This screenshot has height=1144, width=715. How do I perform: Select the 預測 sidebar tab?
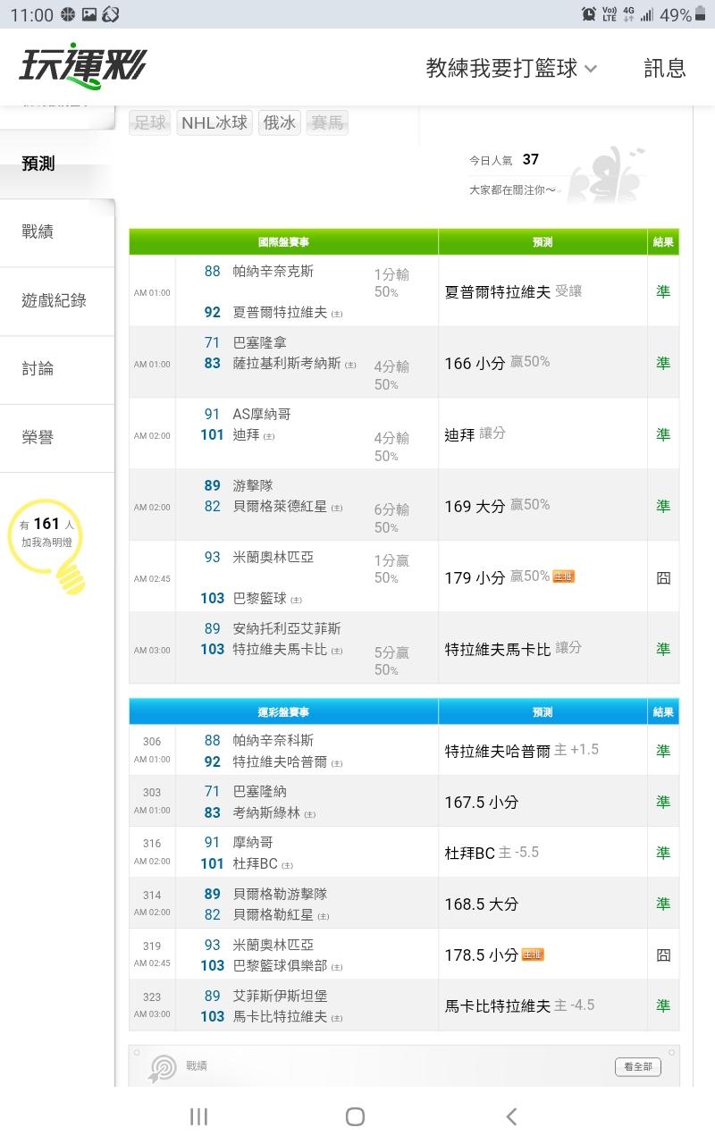click(38, 164)
